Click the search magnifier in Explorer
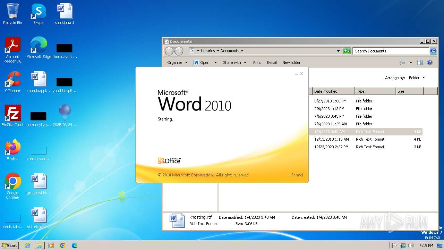This screenshot has width=444, height=250. click(433, 51)
